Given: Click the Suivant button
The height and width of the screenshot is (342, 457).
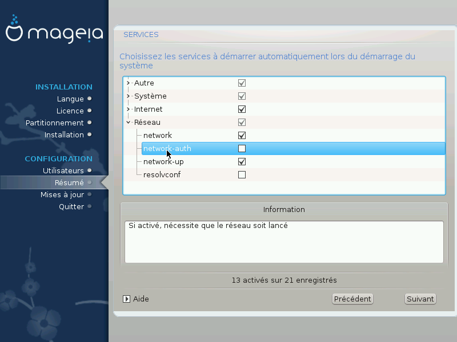Looking at the screenshot, I should click(x=420, y=299).
